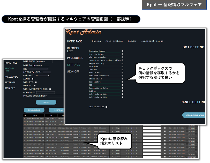This screenshot has height=163, width=210.
Task: Click the SET CONFIGURATION button
Action: click(194, 115)
